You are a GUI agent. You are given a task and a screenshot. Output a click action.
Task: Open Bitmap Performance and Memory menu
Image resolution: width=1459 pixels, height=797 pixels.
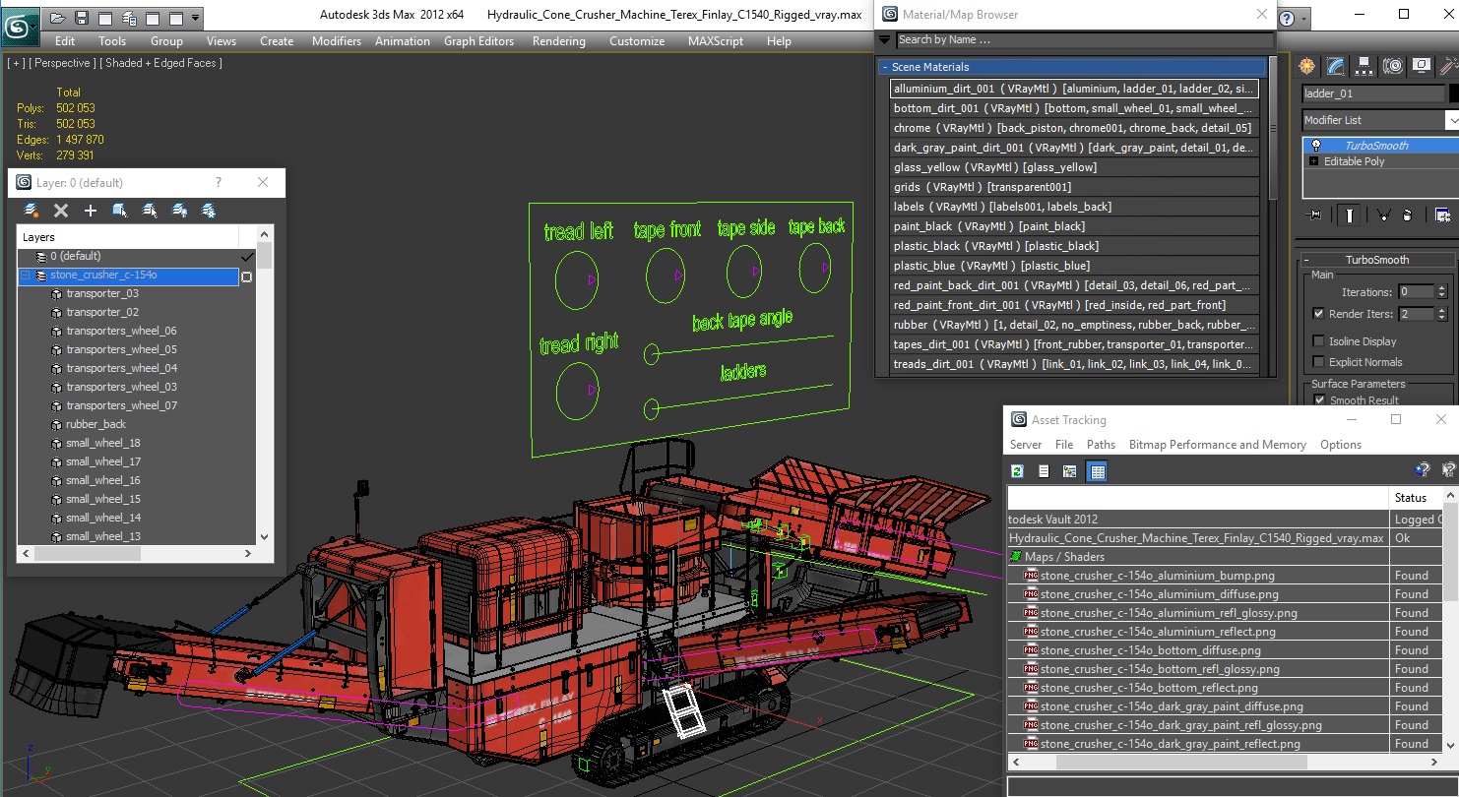tap(1218, 445)
